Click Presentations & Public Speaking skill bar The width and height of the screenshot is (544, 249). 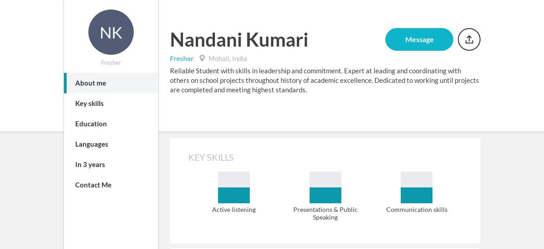pyautogui.click(x=325, y=187)
